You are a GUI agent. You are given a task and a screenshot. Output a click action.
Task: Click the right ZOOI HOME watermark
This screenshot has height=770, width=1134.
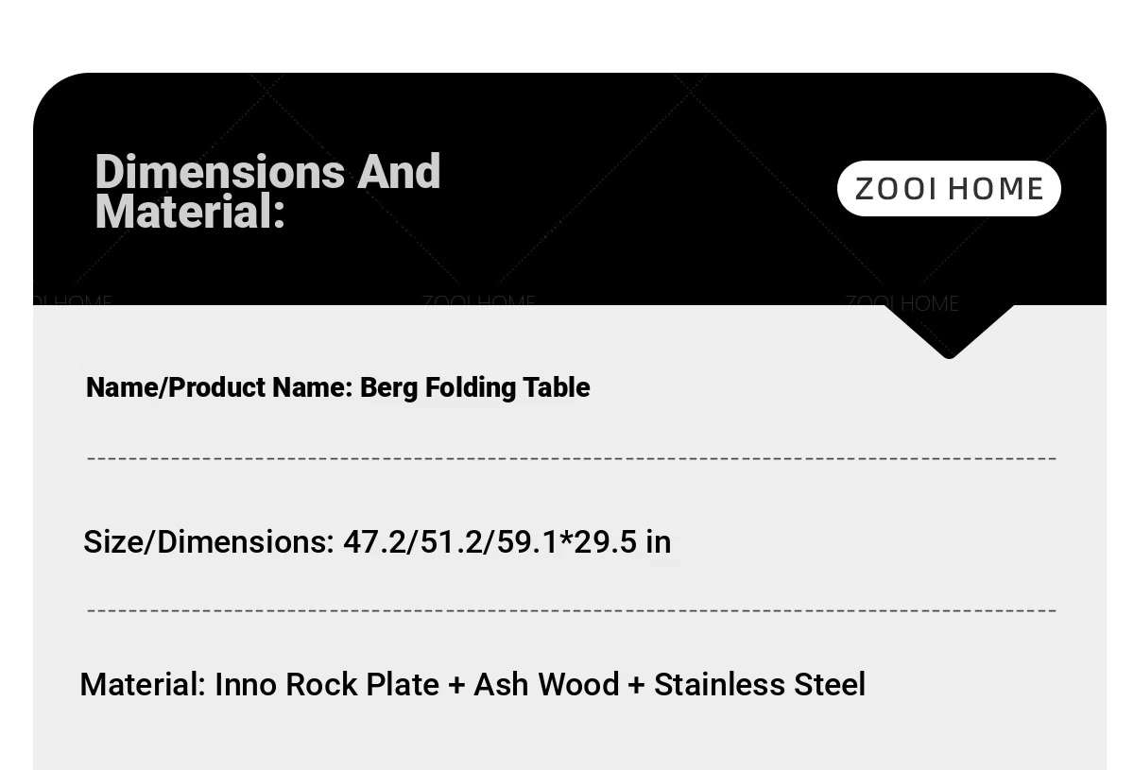pos(902,303)
